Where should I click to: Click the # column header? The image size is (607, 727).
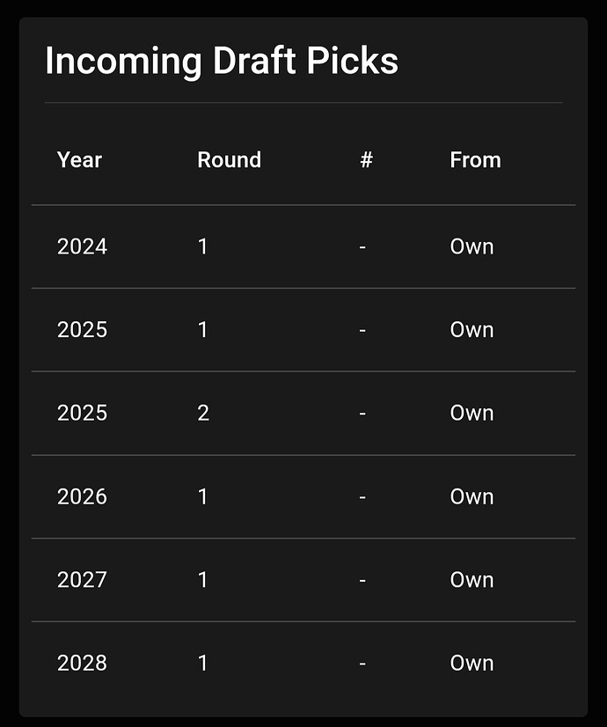tap(366, 160)
